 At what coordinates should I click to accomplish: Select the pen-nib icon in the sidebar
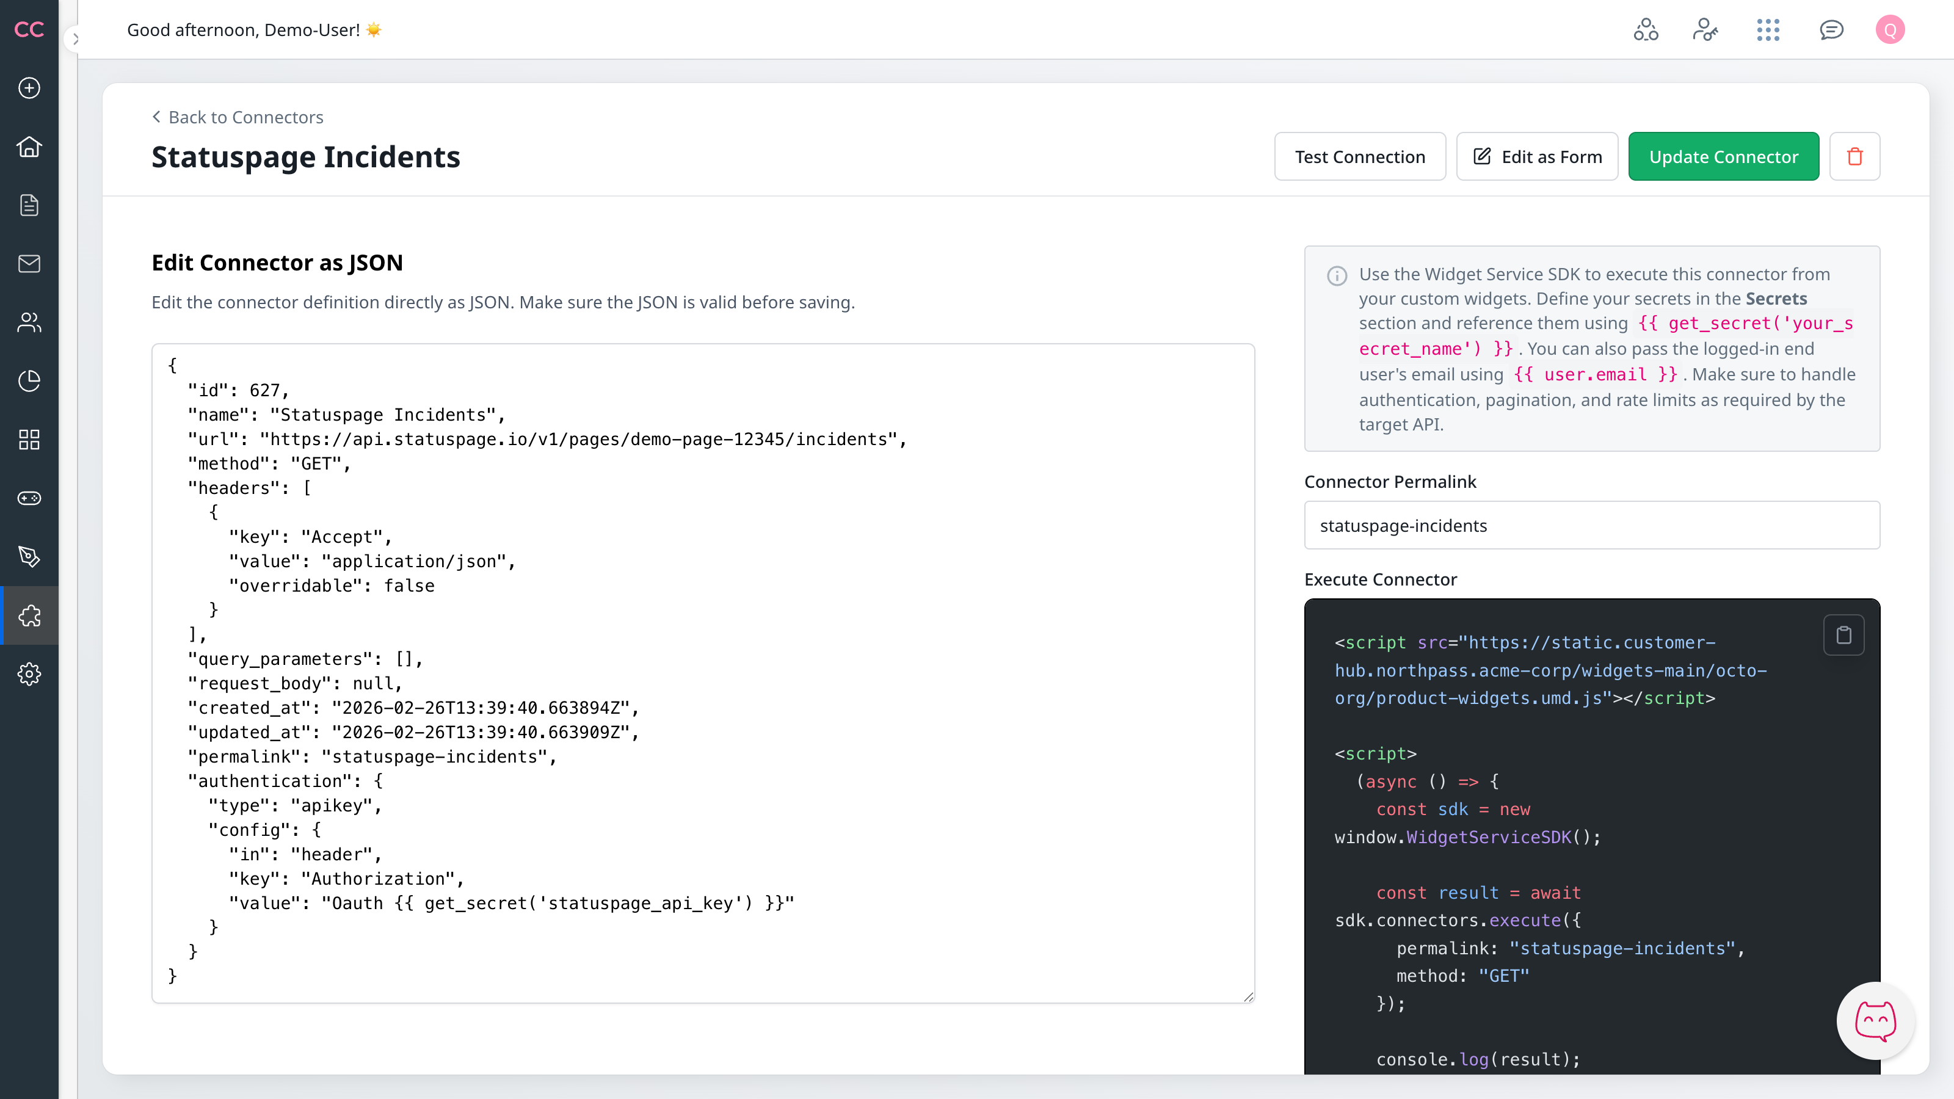coord(29,556)
